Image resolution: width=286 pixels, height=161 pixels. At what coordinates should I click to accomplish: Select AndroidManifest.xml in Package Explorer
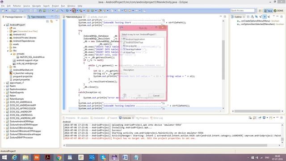coord(23,70)
